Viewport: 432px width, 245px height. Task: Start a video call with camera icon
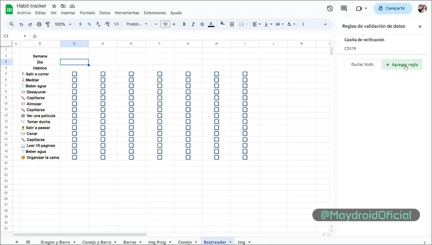pyautogui.click(x=358, y=9)
